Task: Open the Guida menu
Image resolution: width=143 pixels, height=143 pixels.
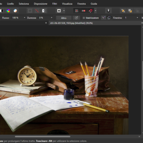Action: point(94,4)
